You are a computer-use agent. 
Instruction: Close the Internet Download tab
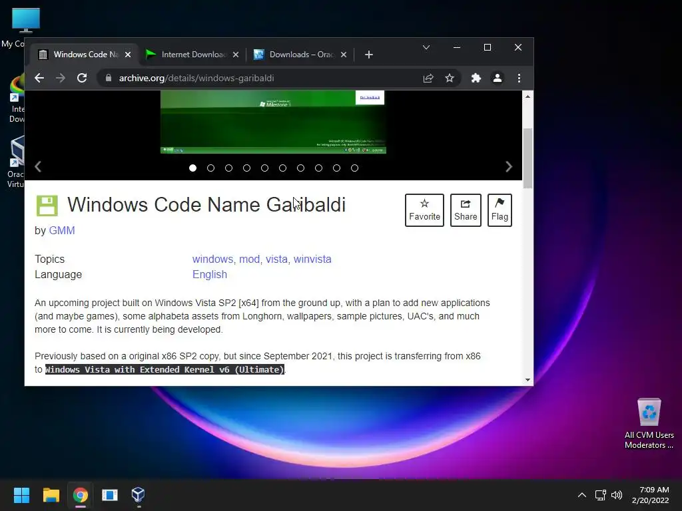236,55
